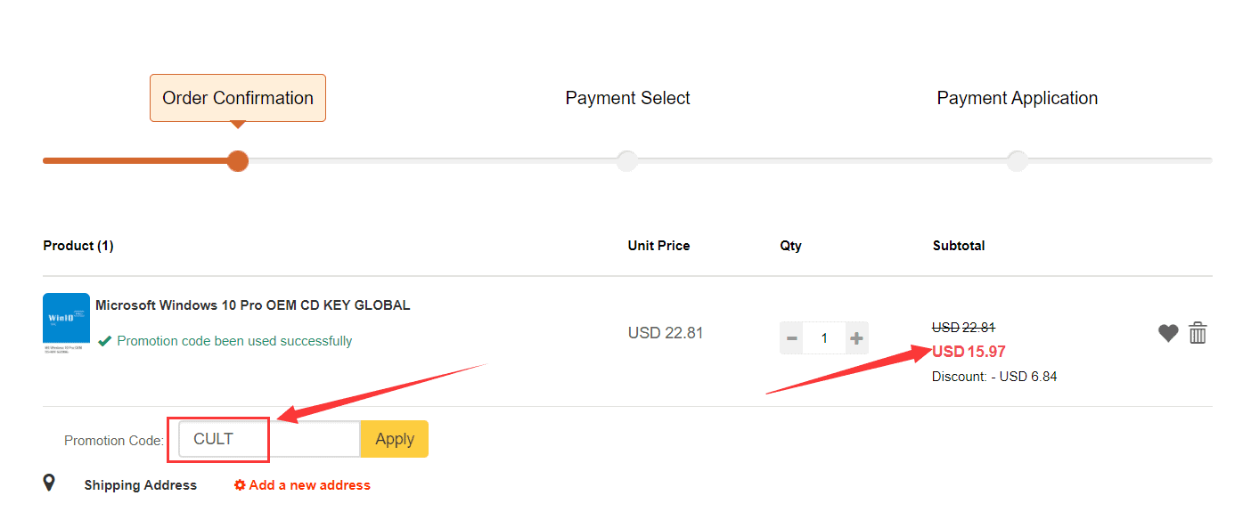
Task: Add product to wishlist with heart icon
Action: [1168, 334]
